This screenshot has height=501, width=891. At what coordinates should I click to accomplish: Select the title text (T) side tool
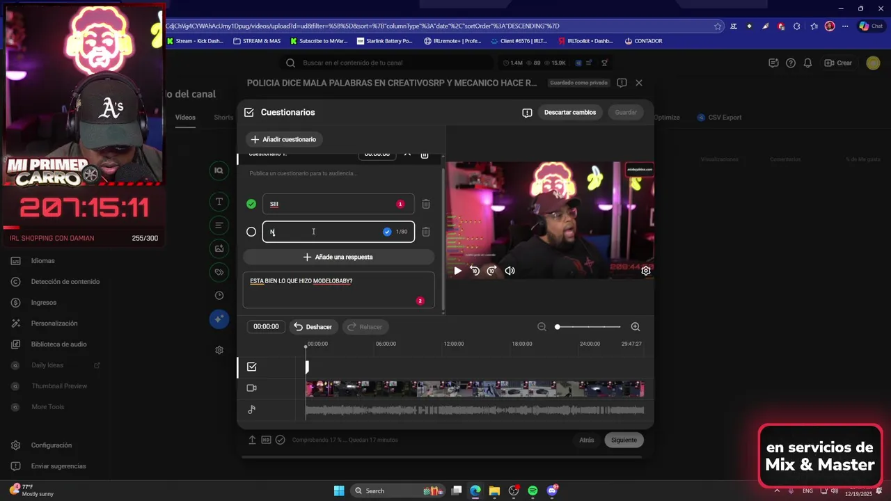point(219,202)
